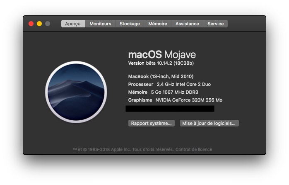Click the Processeur 2,4 GHz Intel Core 2 Duo line
The image size is (289, 185).
click(x=169, y=84)
